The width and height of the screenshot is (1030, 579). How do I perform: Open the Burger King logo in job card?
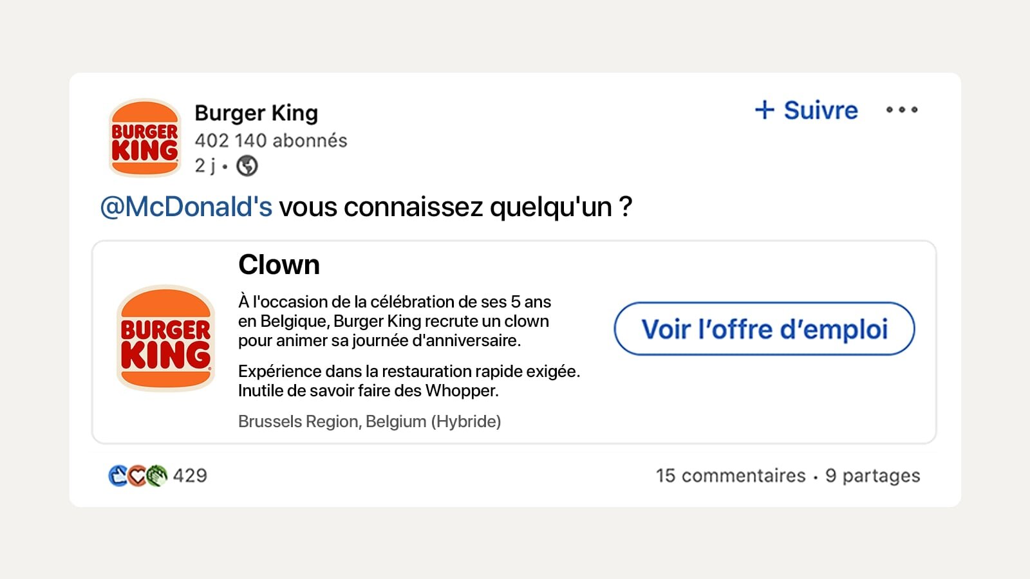(x=166, y=338)
